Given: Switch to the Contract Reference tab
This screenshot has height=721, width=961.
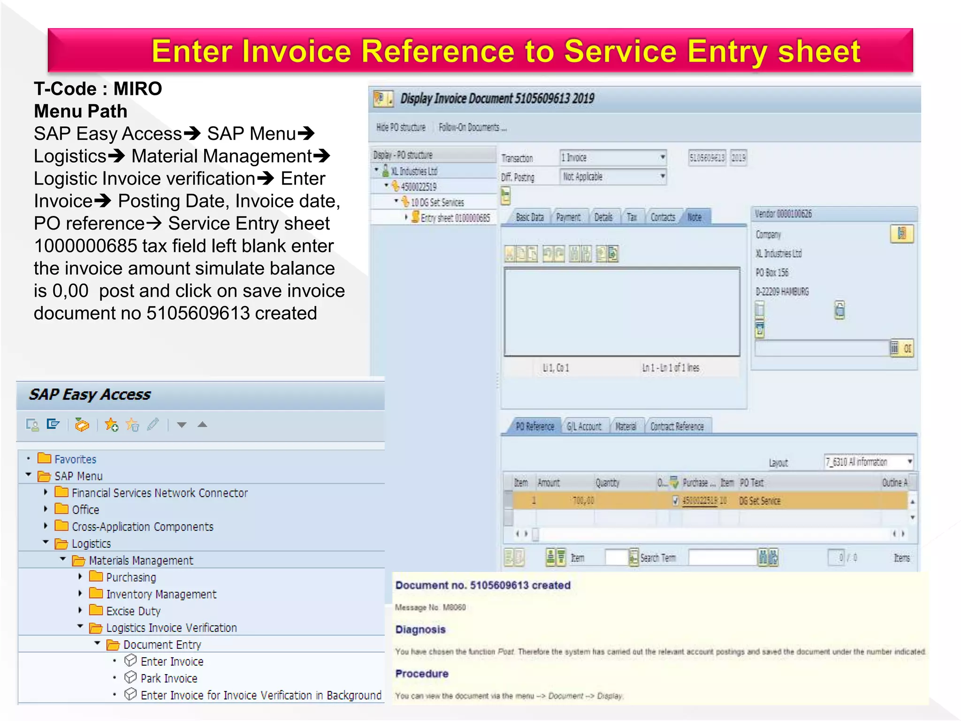Looking at the screenshot, I should tap(677, 426).
